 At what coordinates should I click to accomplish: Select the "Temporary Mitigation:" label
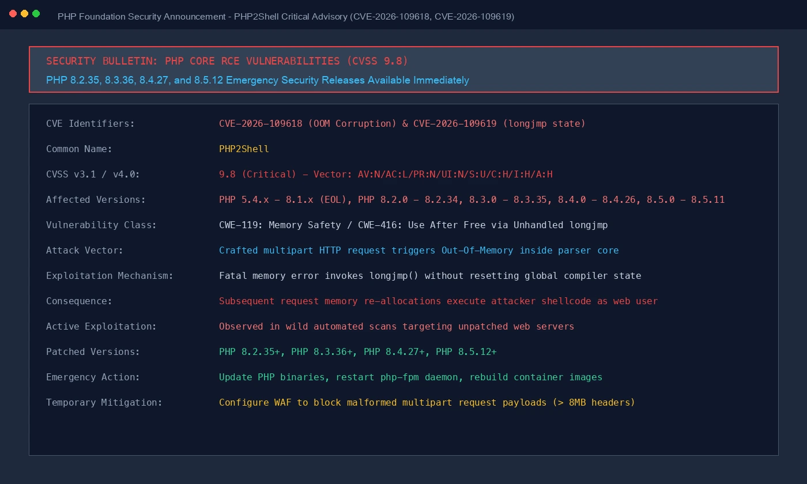104,402
